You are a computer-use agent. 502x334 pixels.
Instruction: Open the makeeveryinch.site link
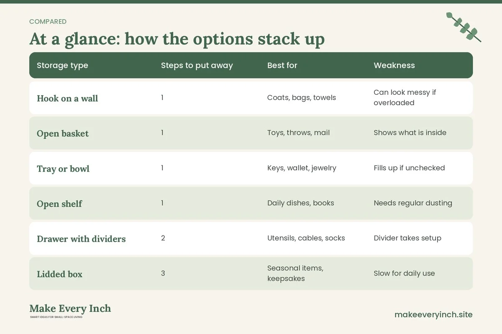pos(433,315)
